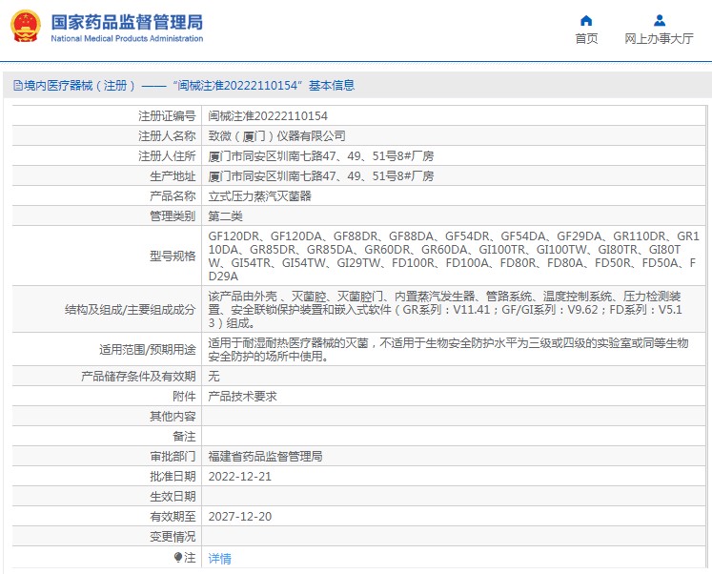Viewport: 712px width, 574px height.
Task: Click the 产品储存条件及有效期 label
Action: pos(138,377)
